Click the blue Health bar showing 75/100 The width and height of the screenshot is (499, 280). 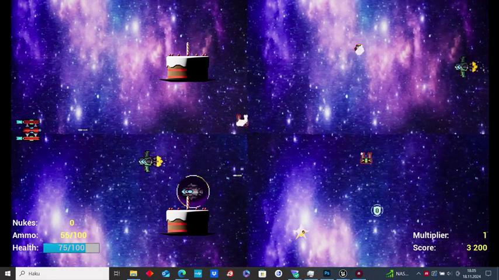71,248
